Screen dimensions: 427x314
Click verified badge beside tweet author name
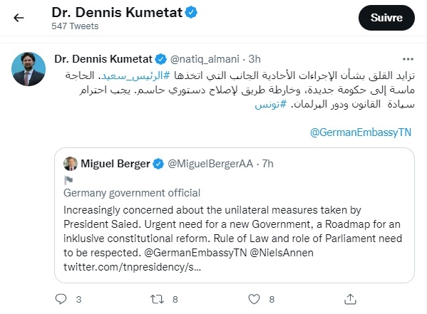tap(160, 59)
